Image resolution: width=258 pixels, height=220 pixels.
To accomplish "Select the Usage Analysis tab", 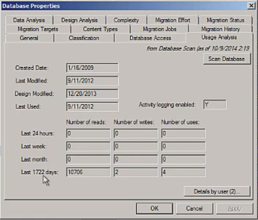I will coord(219,37).
